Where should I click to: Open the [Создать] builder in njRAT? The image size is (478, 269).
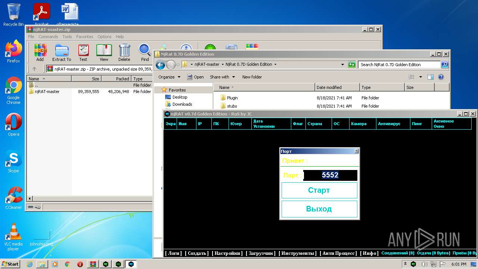(196, 253)
